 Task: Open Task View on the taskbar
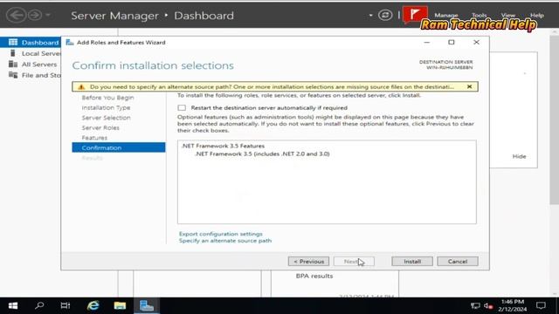pyautogui.click(x=66, y=305)
